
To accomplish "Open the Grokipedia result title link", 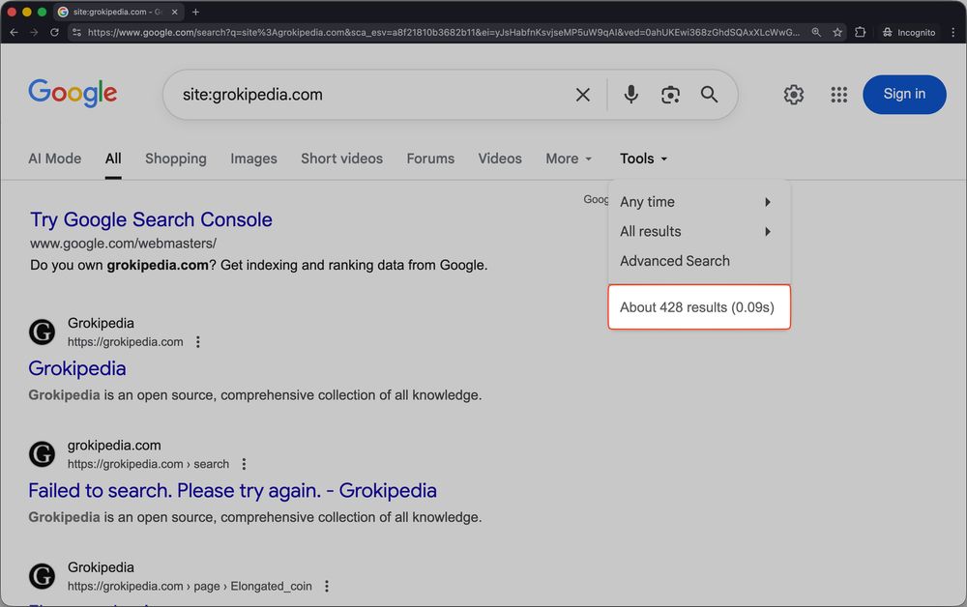I will pyautogui.click(x=77, y=368).
